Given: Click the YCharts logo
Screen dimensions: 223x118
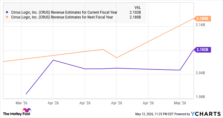Looking at the screenshot, I should click(206, 114).
